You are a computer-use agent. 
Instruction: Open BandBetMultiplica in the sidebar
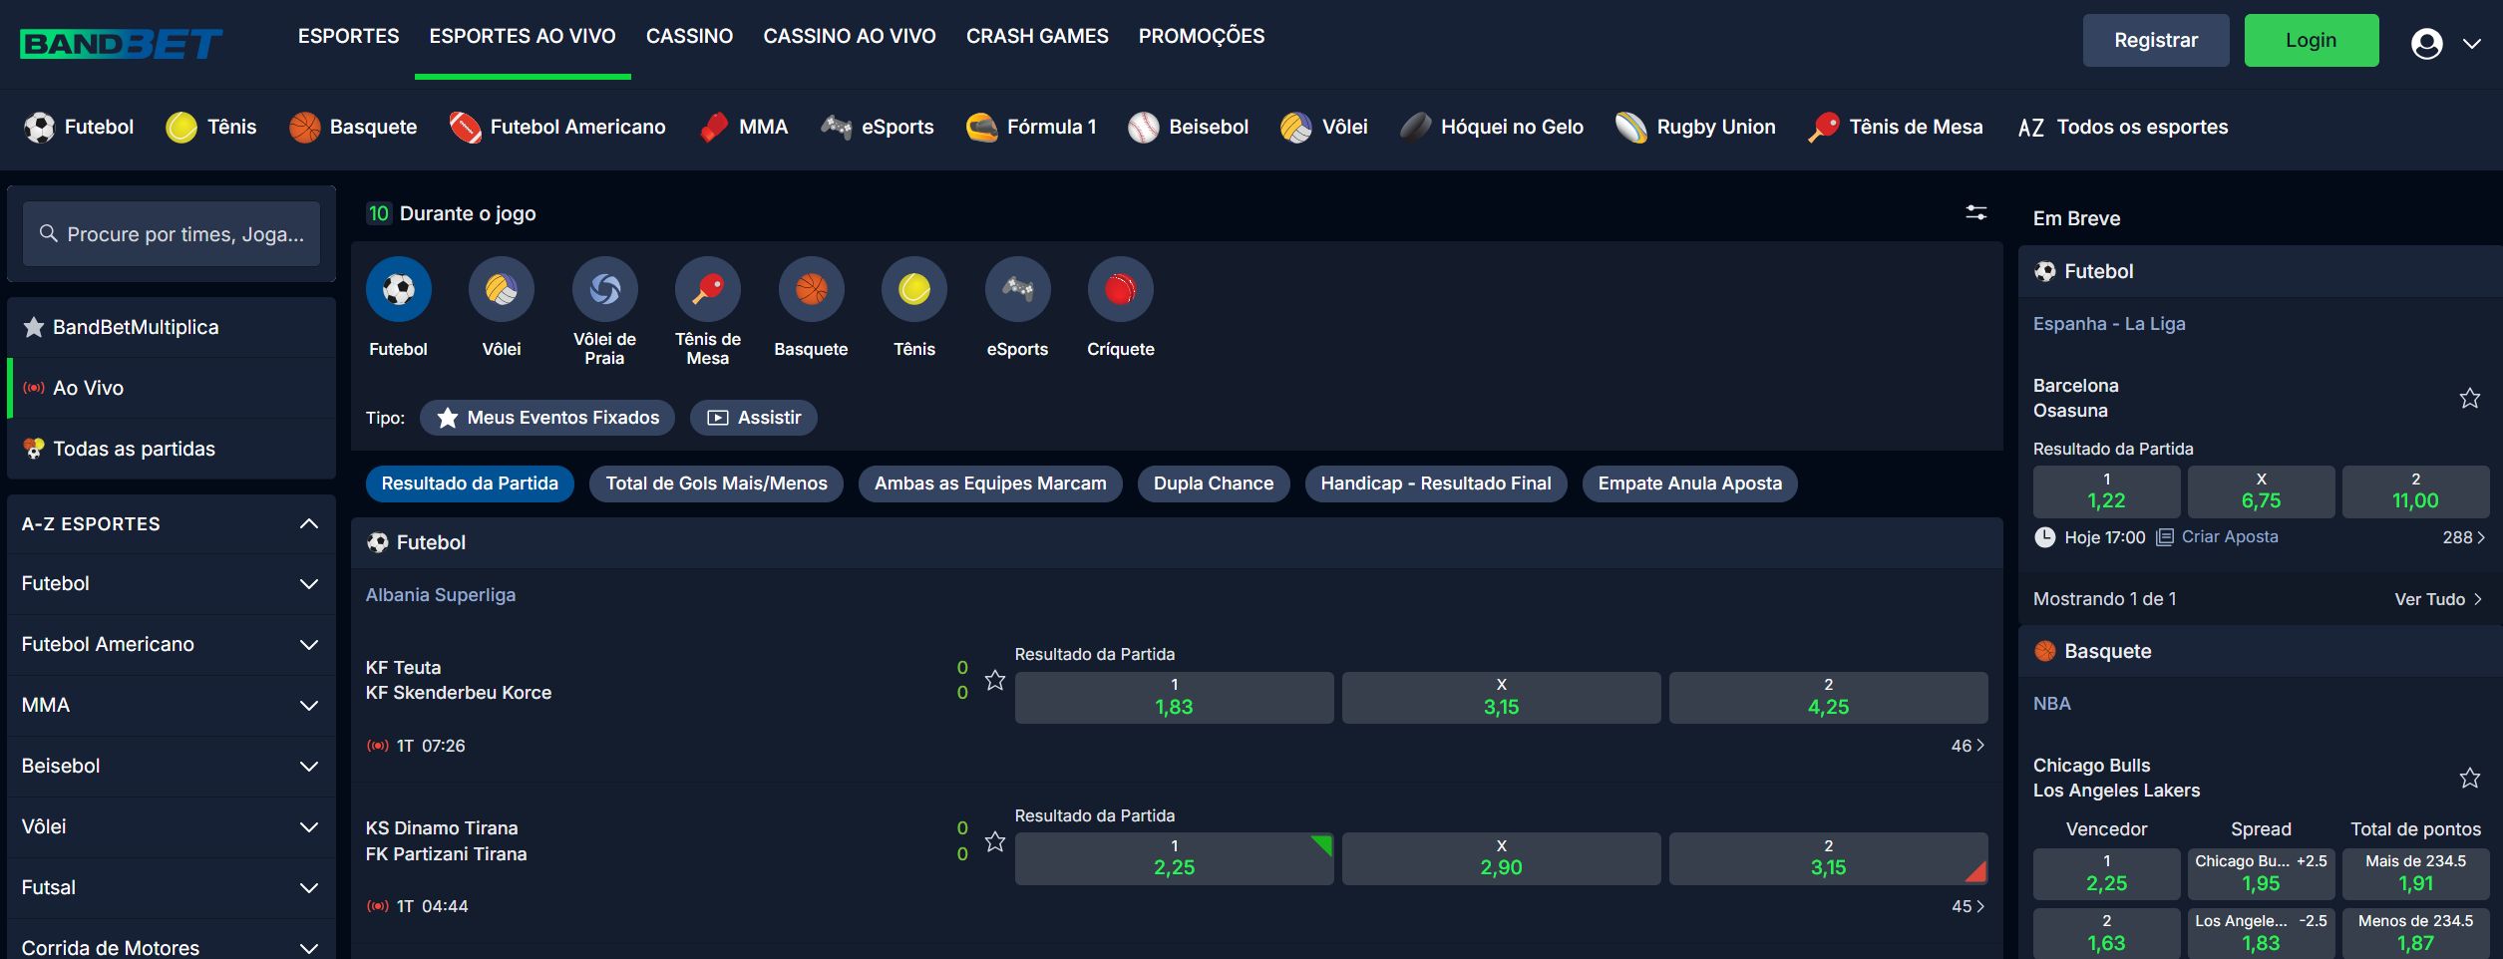point(171,327)
